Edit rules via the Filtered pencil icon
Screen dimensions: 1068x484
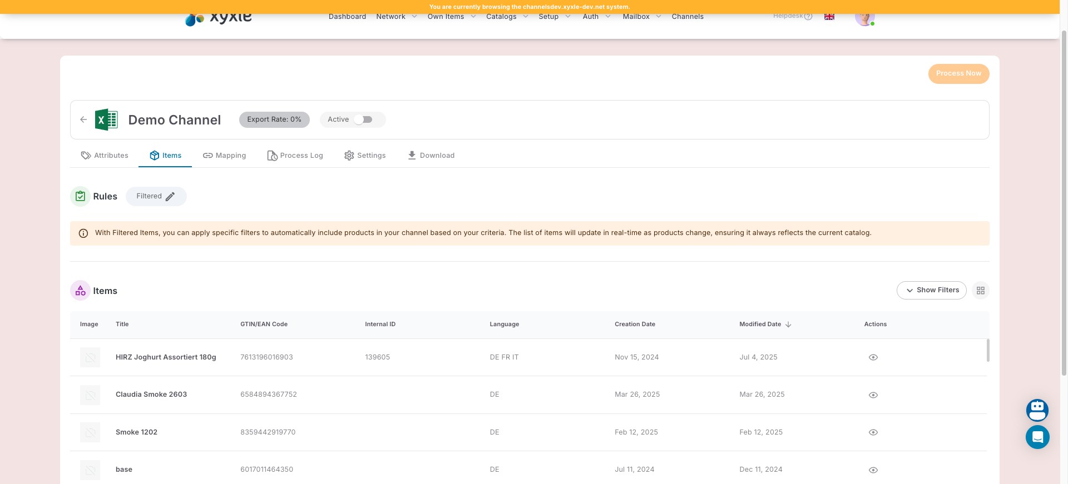(170, 197)
